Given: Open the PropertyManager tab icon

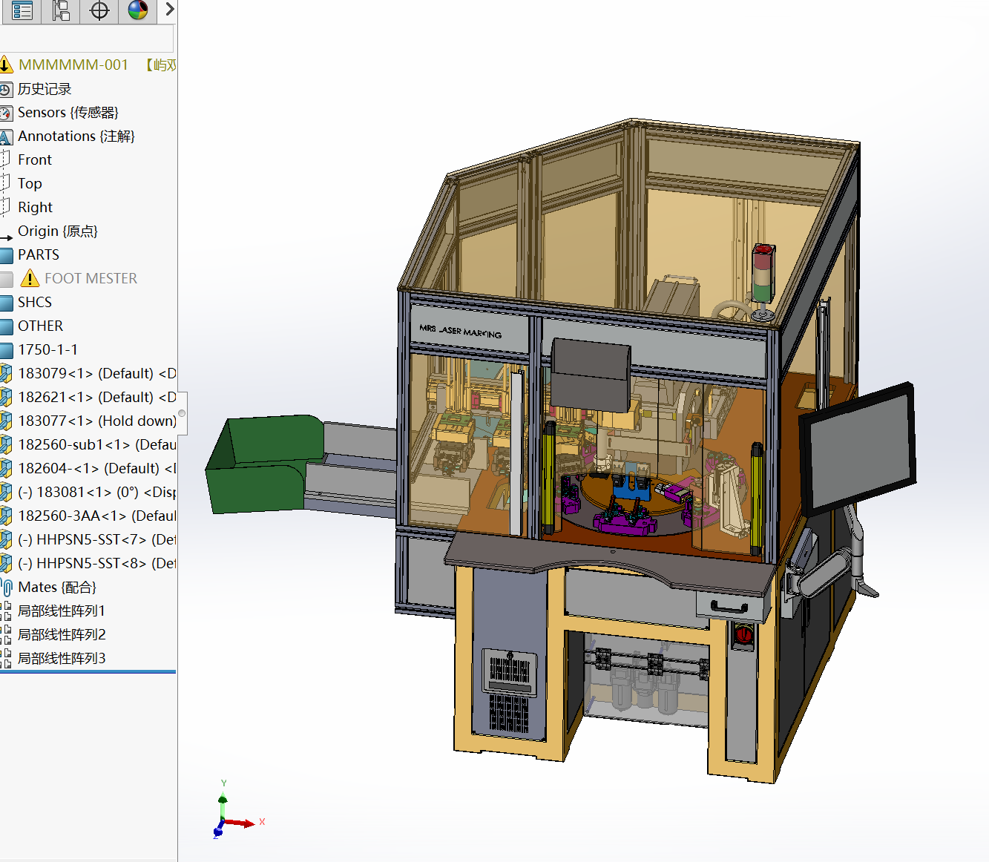Looking at the screenshot, I should pos(22,10).
